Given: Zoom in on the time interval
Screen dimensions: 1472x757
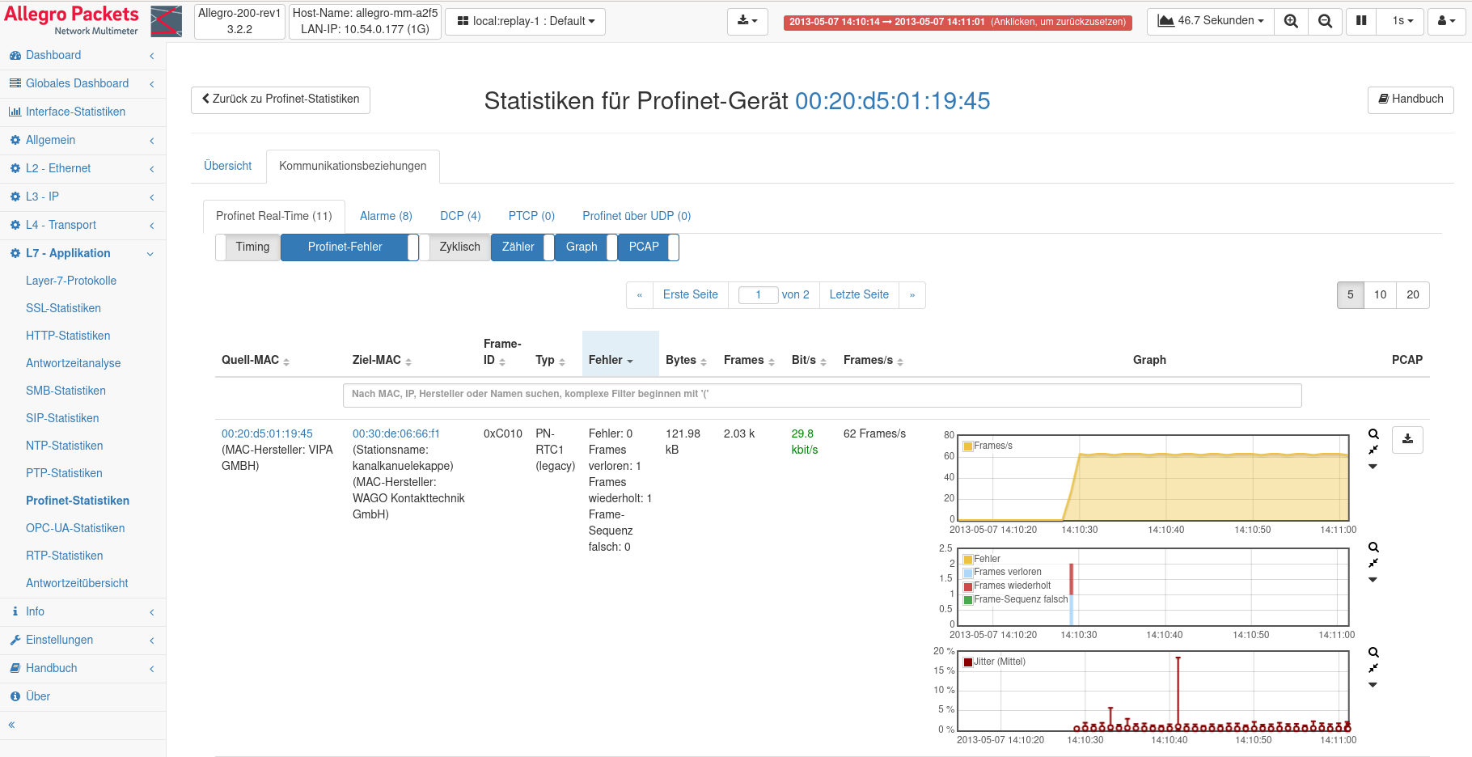Looking at the screenshot, I should coord(1291,21).
